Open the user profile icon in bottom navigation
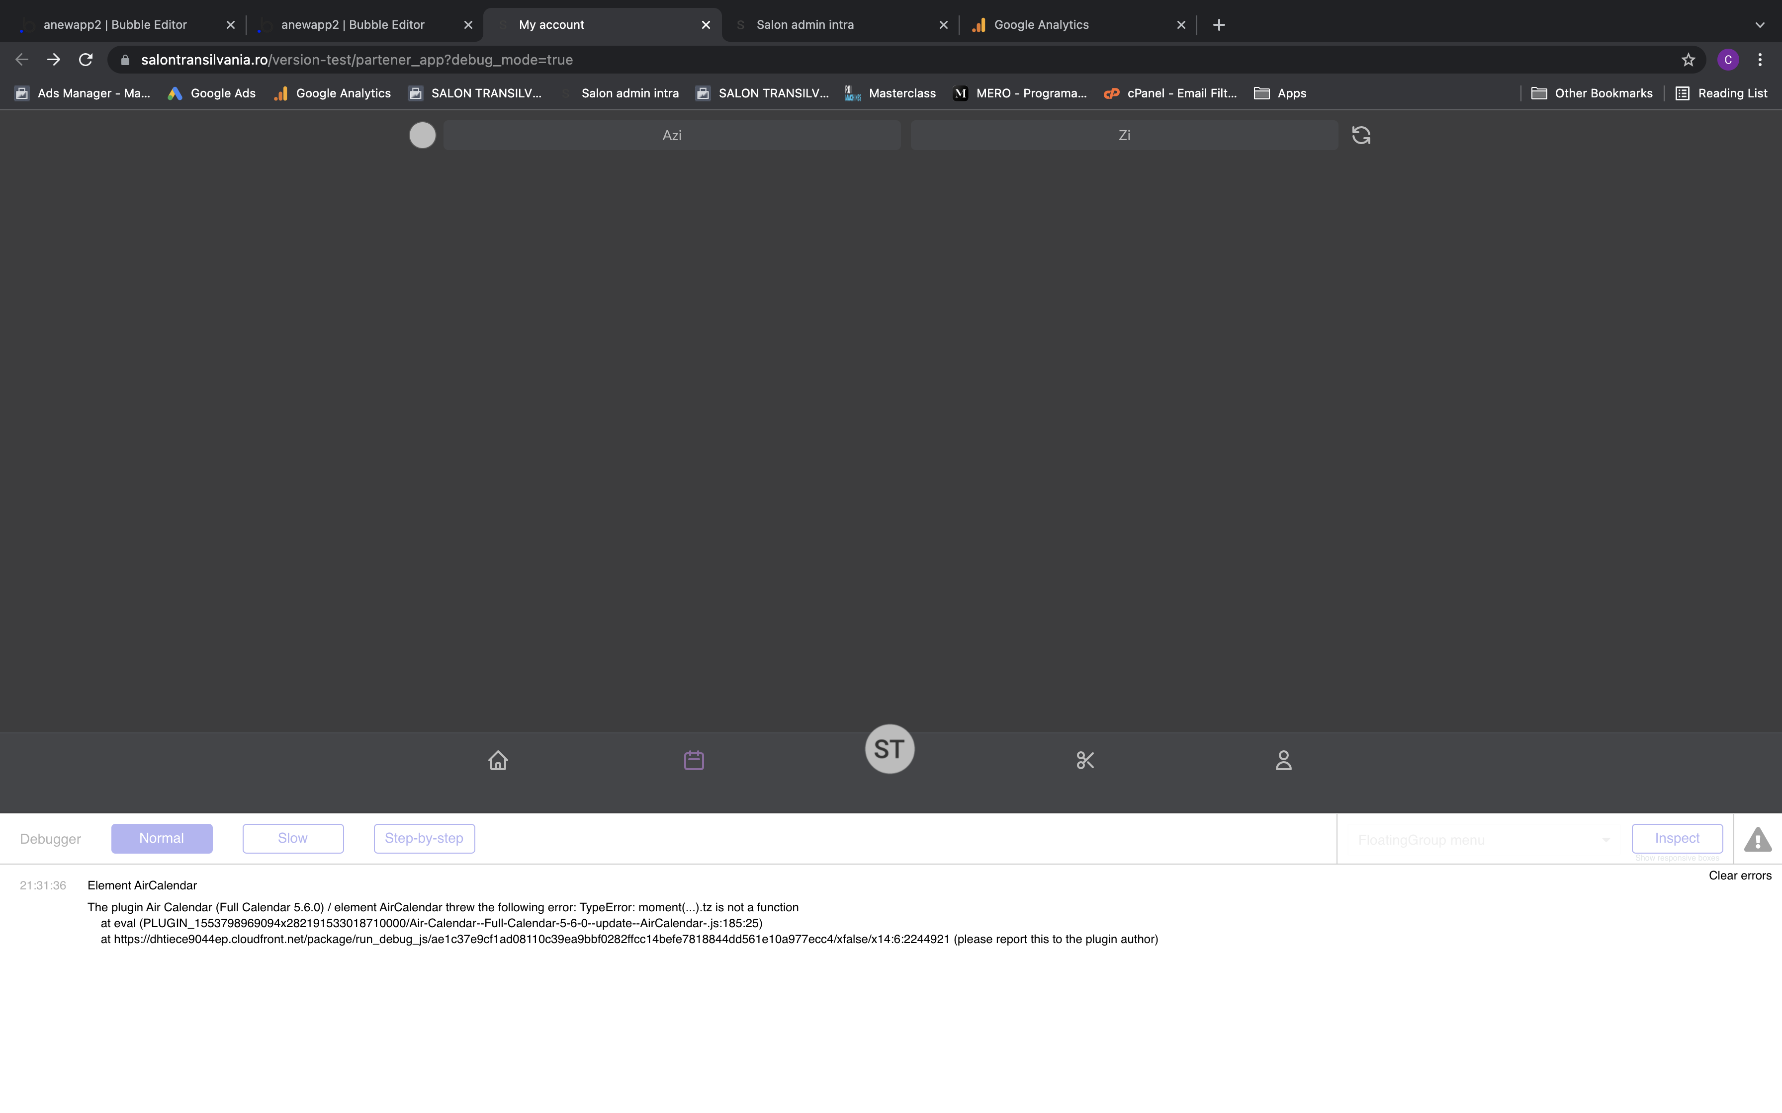The image size is (1782, 1113). [x=1283, y=760]
